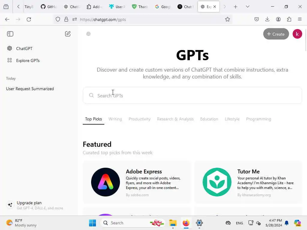Image resolution: width=307 pixels, height=230 pixels.
Task: View site security lock info
Action: pos(66,19)
